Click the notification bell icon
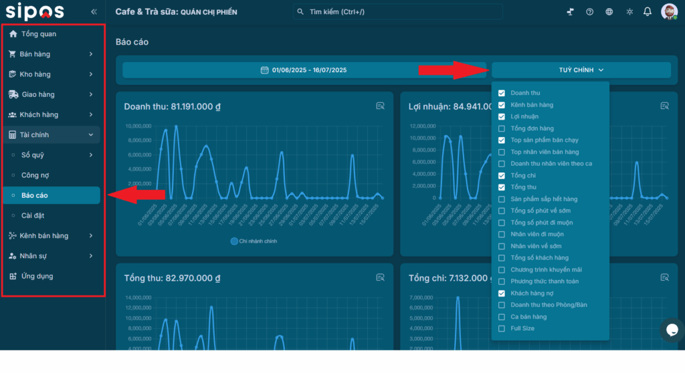Image resolution: width=685 pixels, height=373 pixels. coord(648,12)
